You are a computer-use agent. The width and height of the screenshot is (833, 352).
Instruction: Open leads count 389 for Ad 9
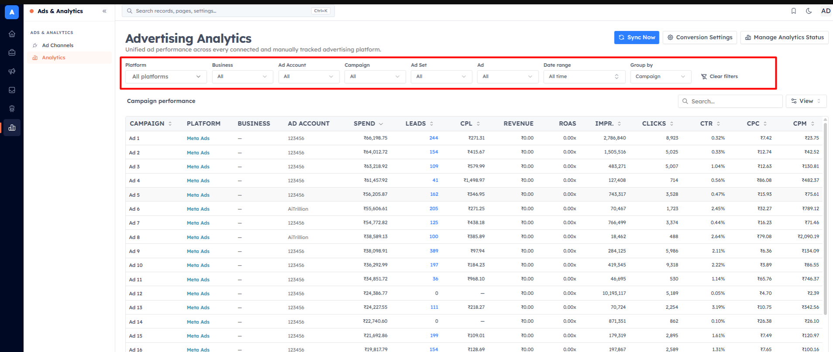434,251
